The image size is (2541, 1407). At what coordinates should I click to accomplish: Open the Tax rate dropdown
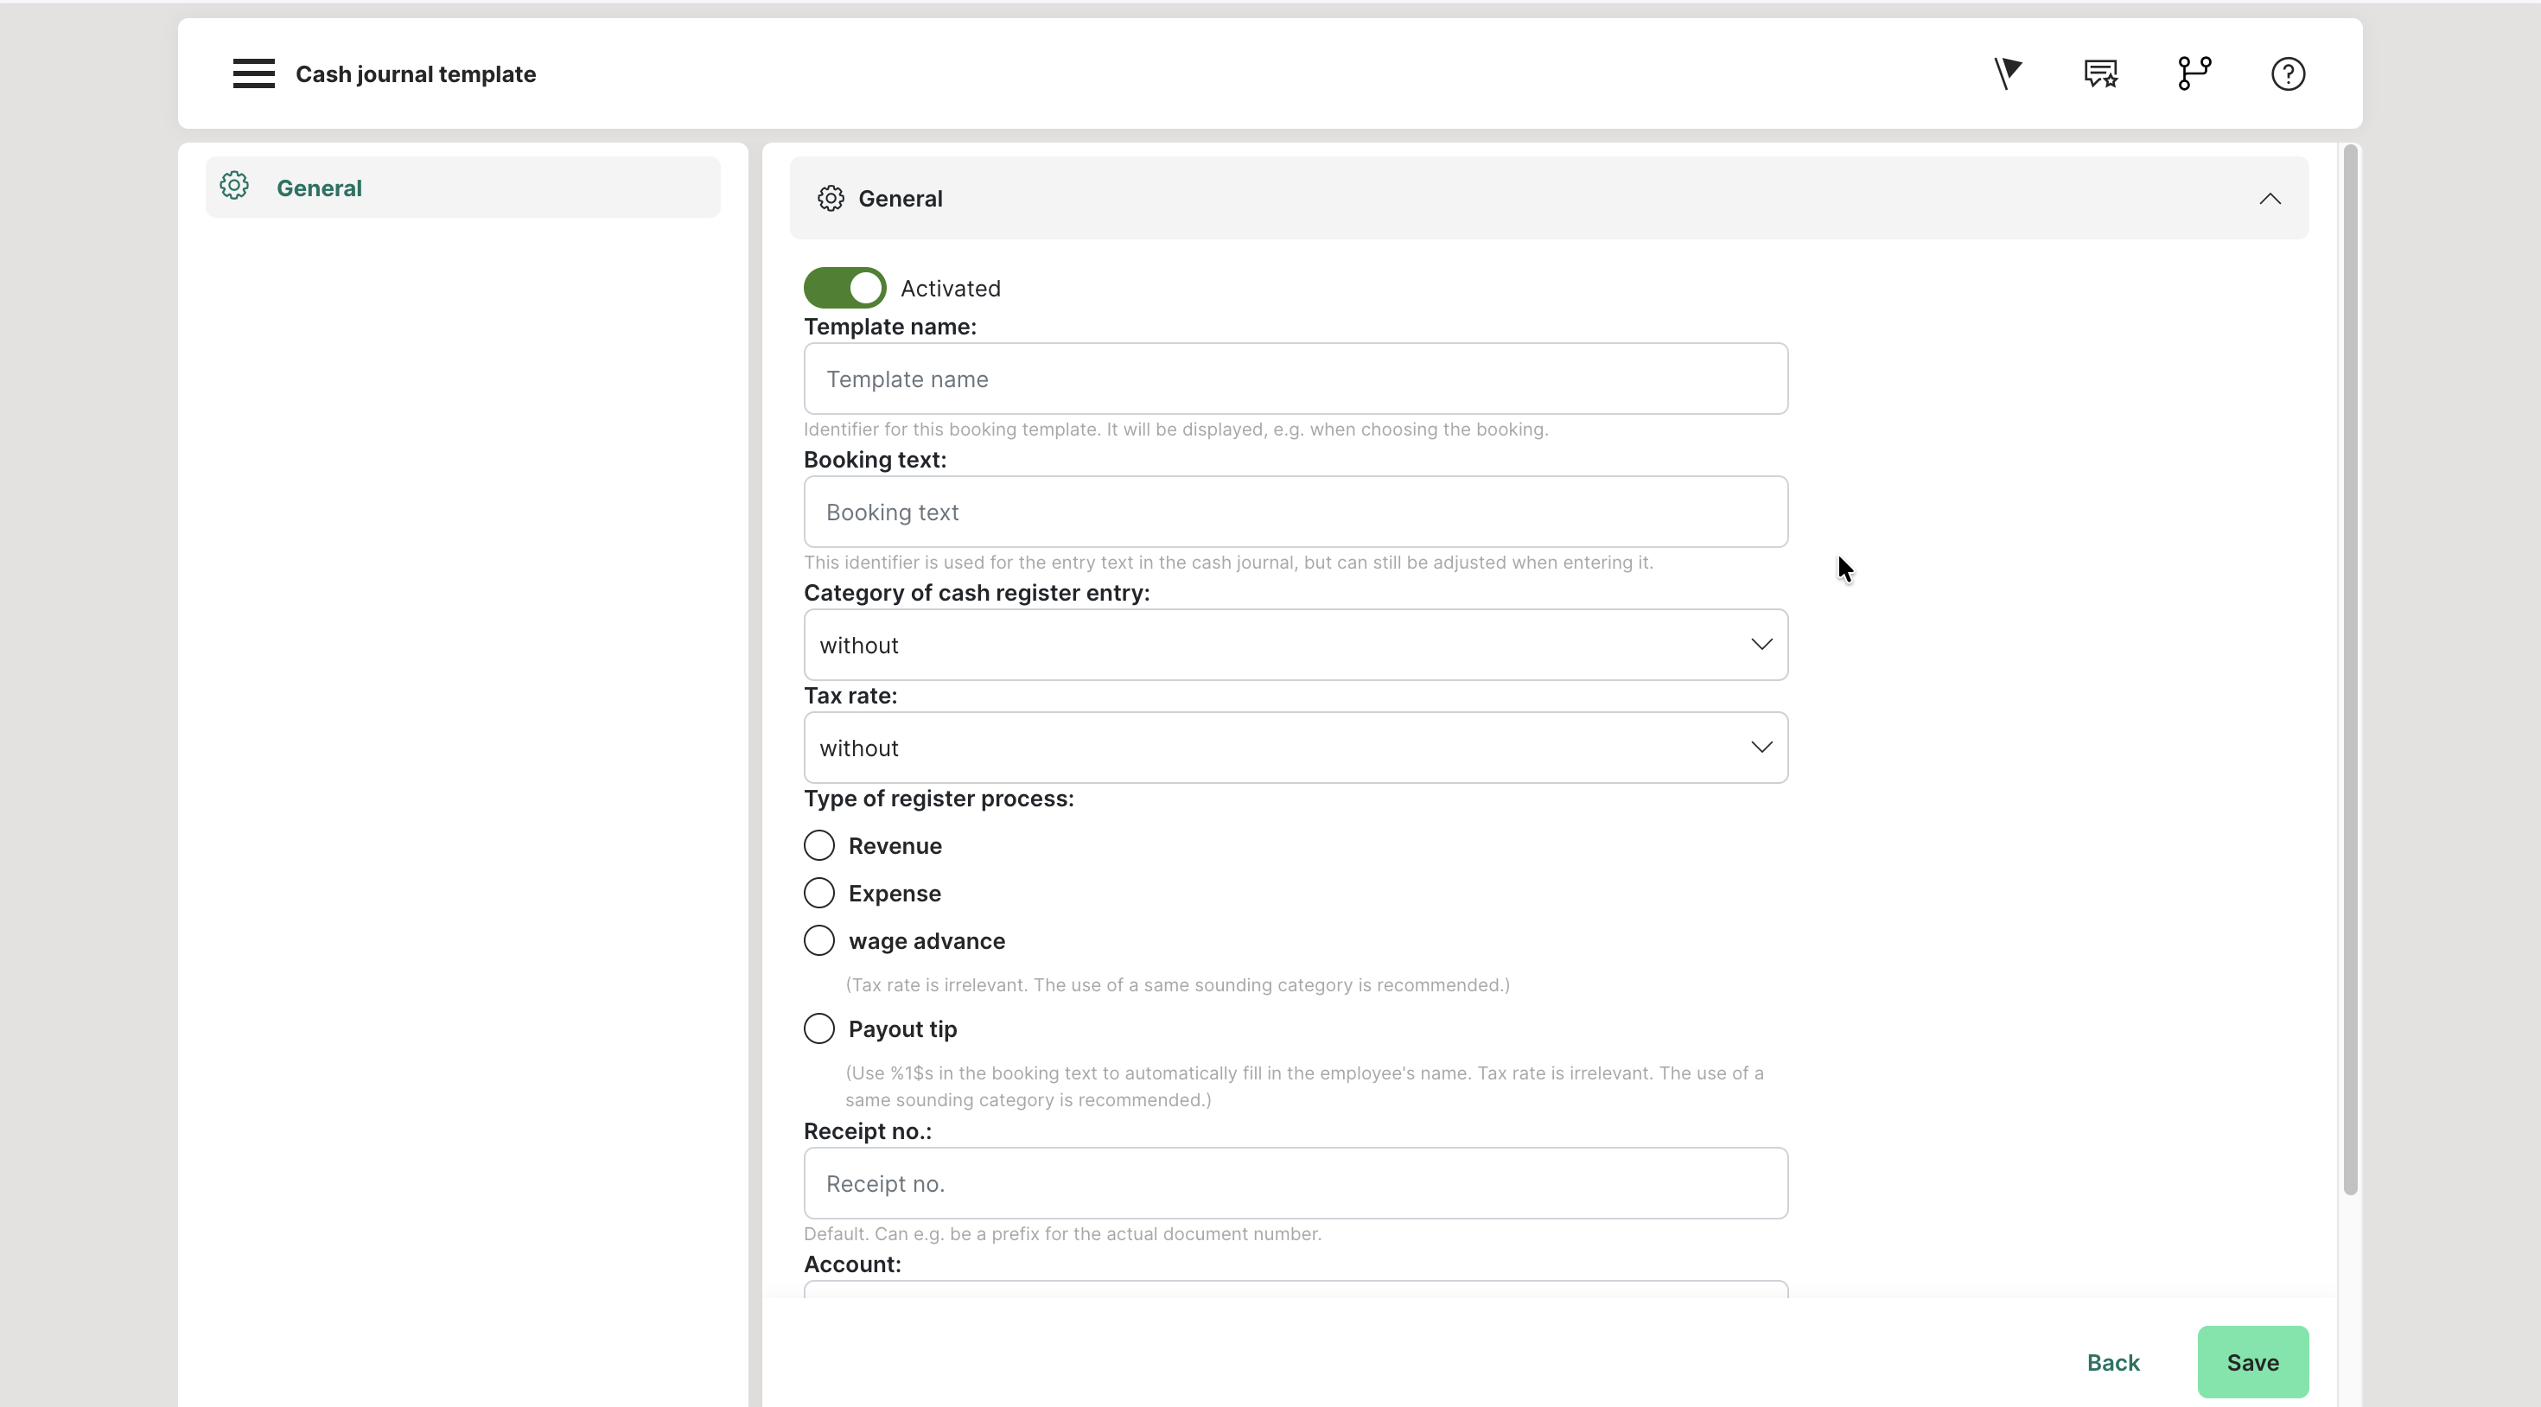click(x=1296, y=748)
